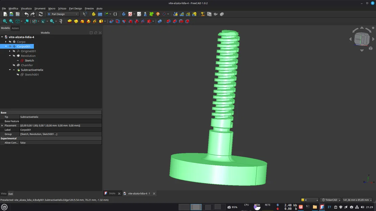Apply the Thickness tool
376x211 pixels.
point(187,21)
